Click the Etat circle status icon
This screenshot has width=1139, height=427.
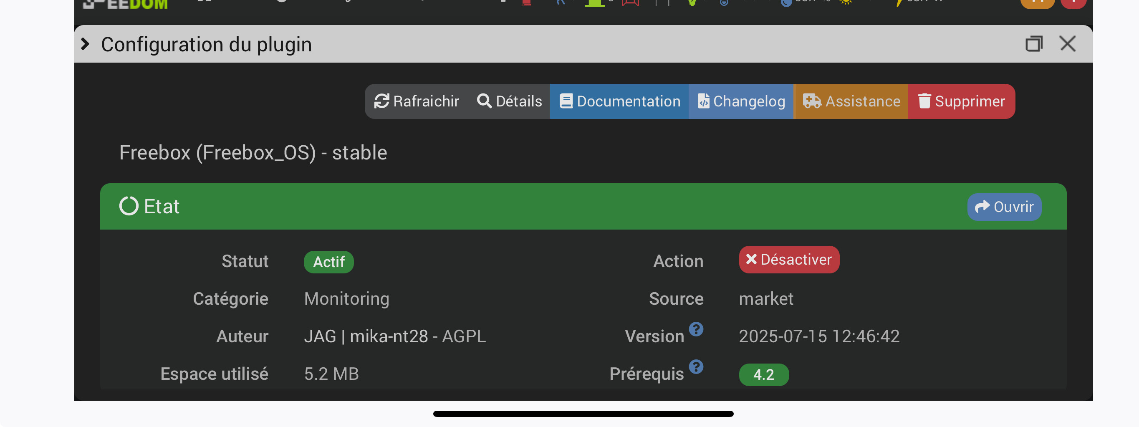pyautogui.click(x=129, y=206)
